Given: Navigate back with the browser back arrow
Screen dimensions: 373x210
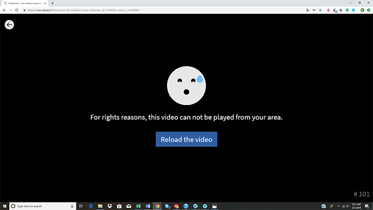Looking at the screenshot, I should point(4,10).
